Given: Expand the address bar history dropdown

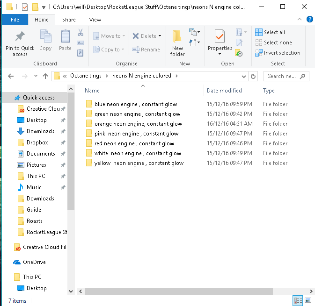Looking at the screenshot, I should click(x=244, y=77).
